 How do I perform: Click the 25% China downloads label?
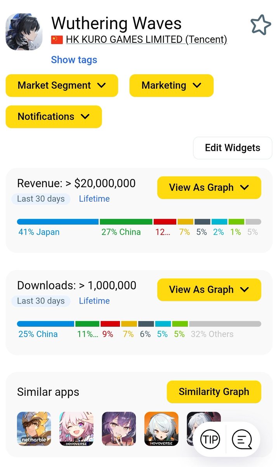(x=38, y=334)
